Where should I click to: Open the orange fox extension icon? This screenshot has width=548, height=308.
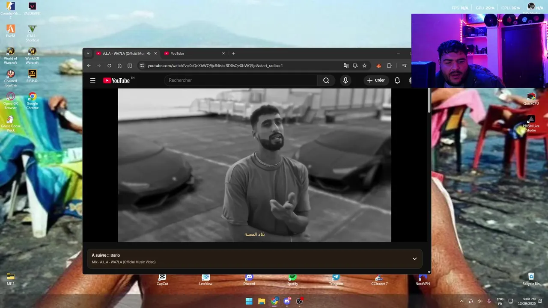point(378,65)
